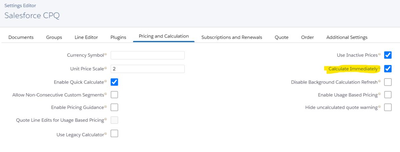
Task: Enable Disable Background Calculation Refresh checkbox
Action: [x=388, y=82]
